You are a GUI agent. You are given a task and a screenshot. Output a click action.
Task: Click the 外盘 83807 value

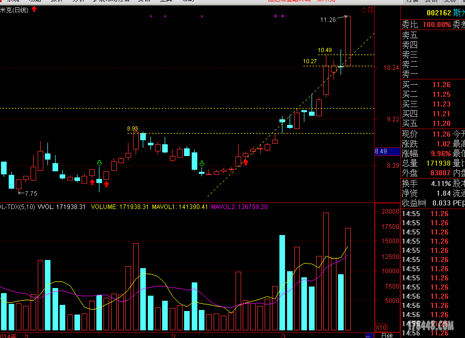[441, 173]
